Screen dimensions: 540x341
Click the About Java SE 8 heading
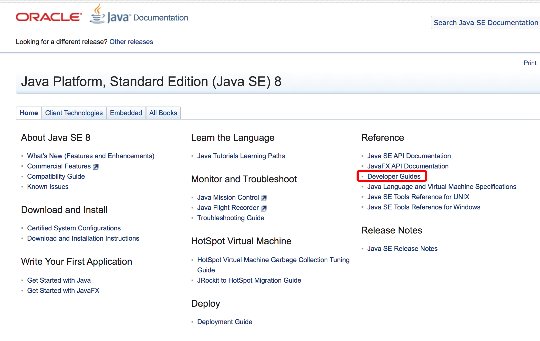point(56,138)
